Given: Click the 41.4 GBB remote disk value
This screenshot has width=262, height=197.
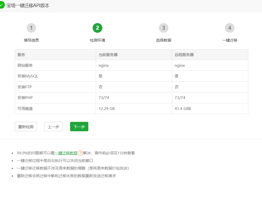Looking at the screenshot, I should 183,109.
